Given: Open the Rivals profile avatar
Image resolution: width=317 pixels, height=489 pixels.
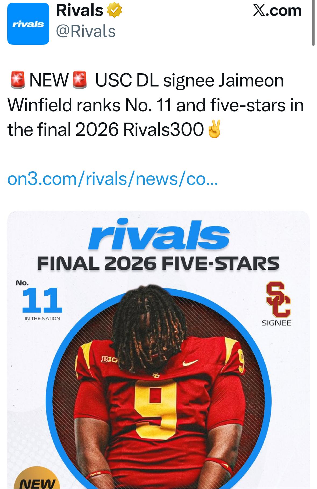Looking at the screenshot, I should pyautogui.click(x=28, y=24).
